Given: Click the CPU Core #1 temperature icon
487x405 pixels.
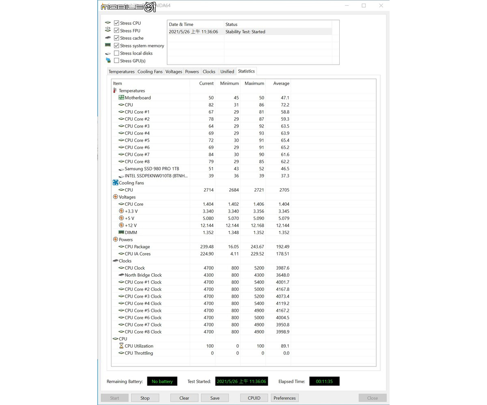Looking at the screenshot, I should click(x=121, y=112).
